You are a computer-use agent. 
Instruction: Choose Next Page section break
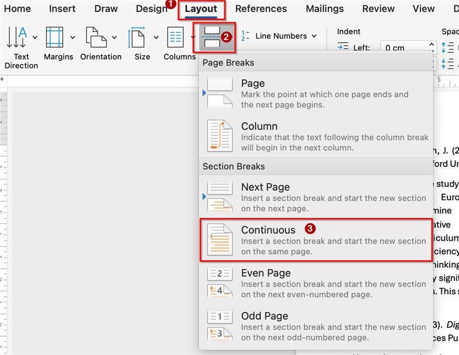click(316, 197)
